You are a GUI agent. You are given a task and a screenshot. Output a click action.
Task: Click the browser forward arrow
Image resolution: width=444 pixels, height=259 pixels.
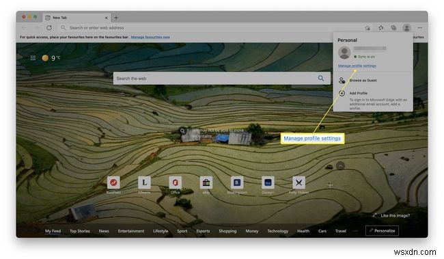37,28
